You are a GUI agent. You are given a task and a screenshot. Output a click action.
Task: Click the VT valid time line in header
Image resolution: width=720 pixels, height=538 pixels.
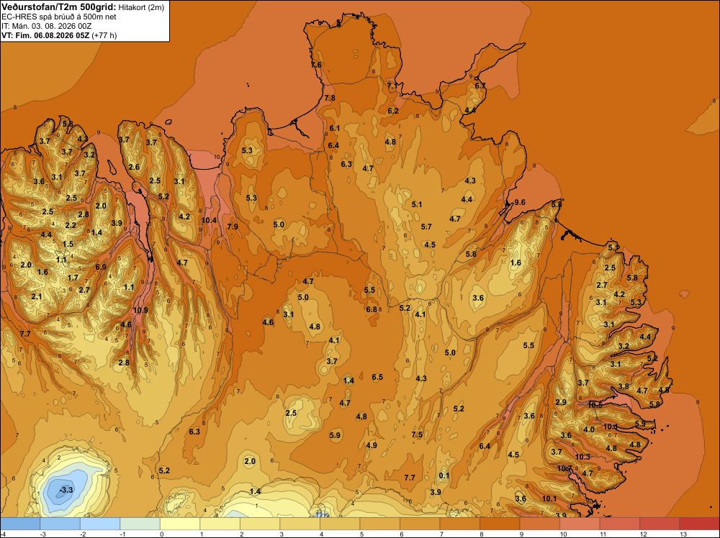(59, 35)
